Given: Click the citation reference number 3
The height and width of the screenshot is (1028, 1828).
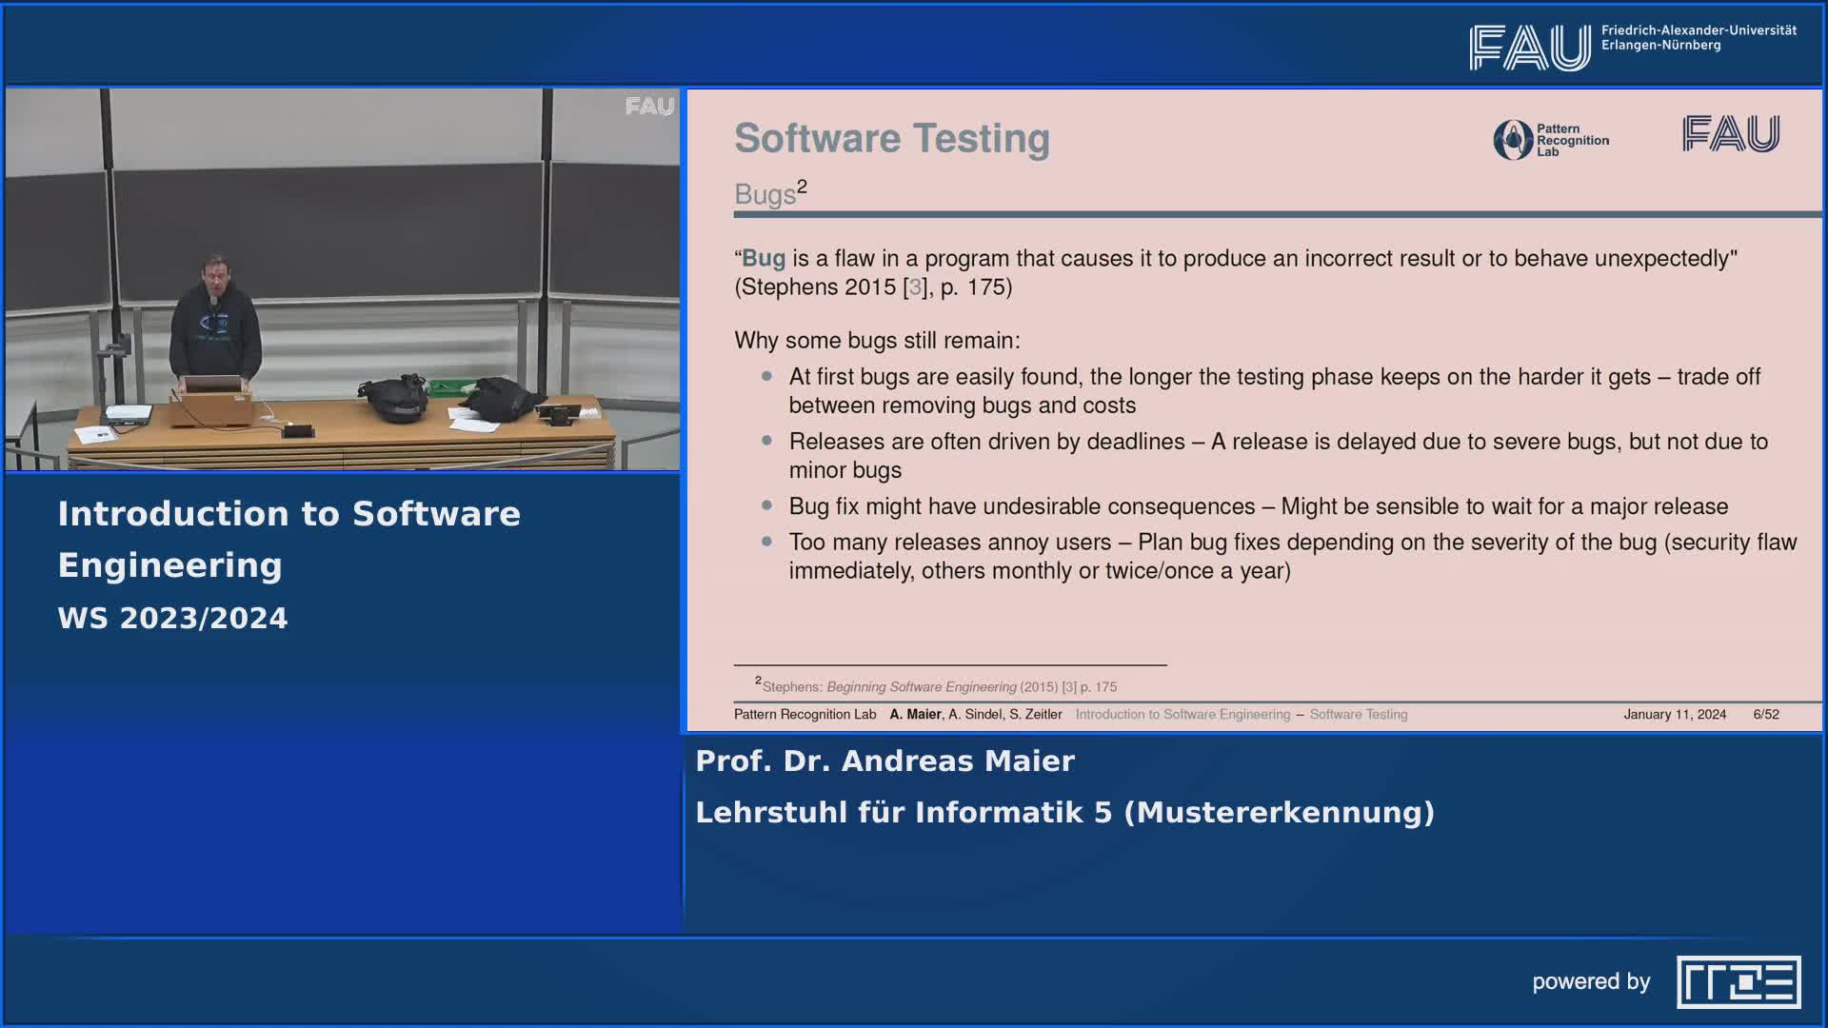Looking at the screenshot, I should coord(914,287).
